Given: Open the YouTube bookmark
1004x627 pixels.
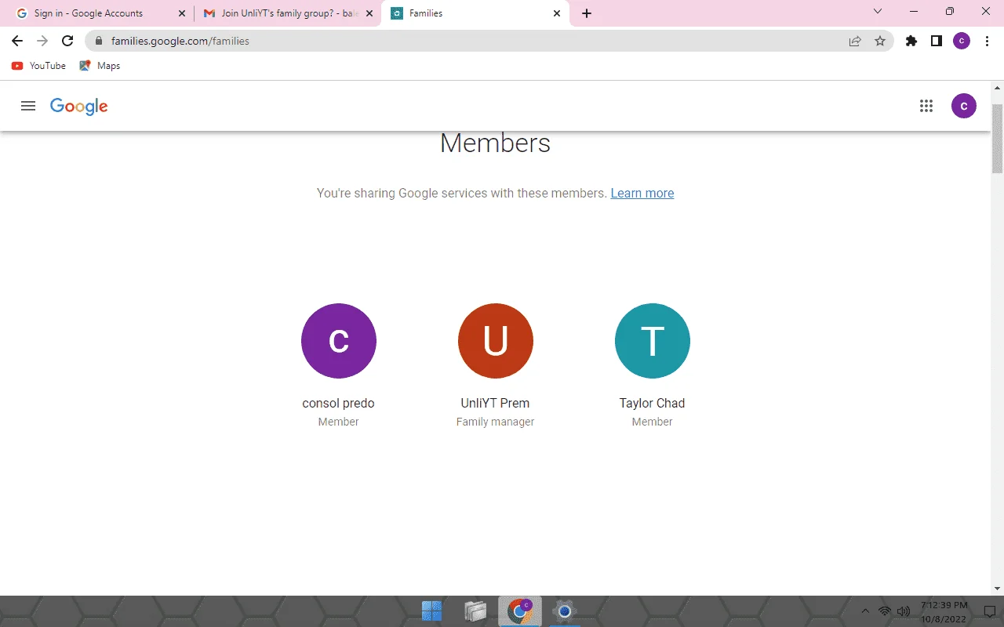Looking at the screenshot, I should pyautogui.click(x=38, y=66).
